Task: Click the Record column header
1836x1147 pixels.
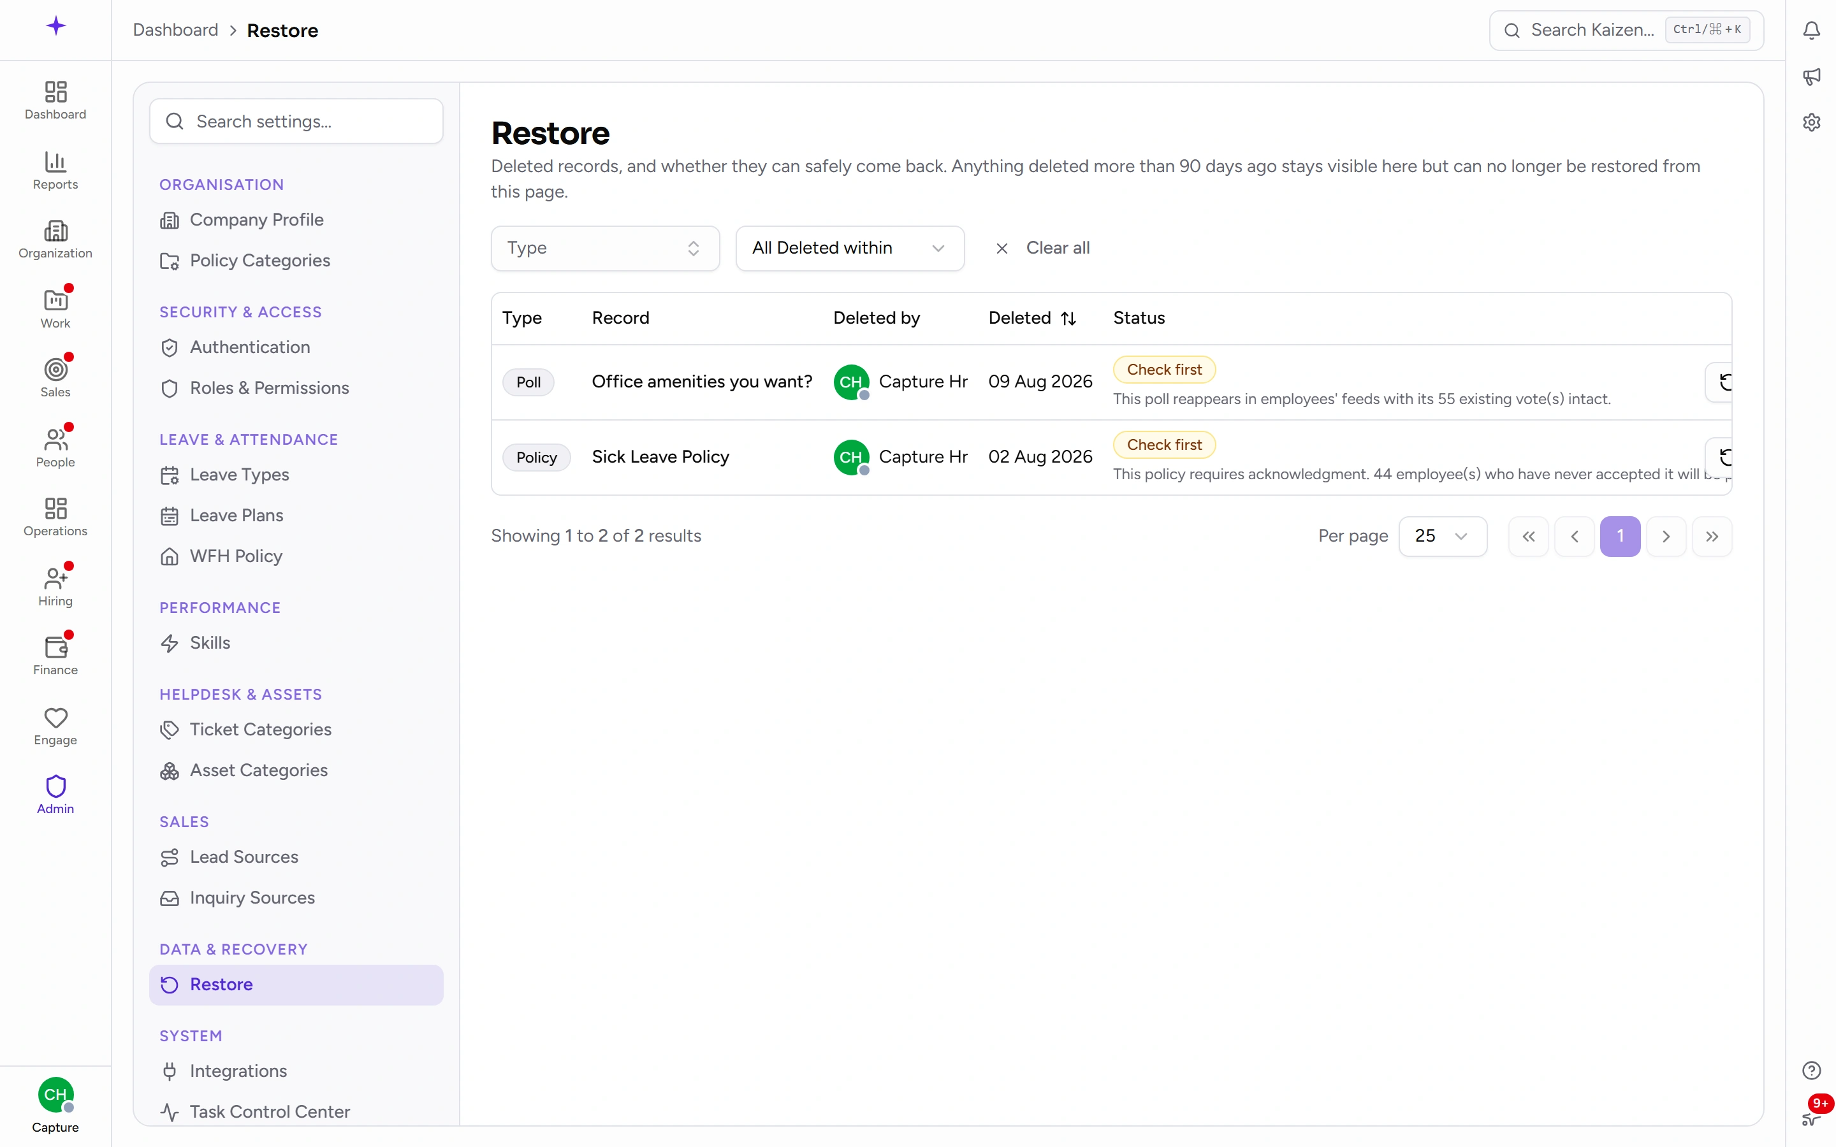Action: tap(620, 318)
